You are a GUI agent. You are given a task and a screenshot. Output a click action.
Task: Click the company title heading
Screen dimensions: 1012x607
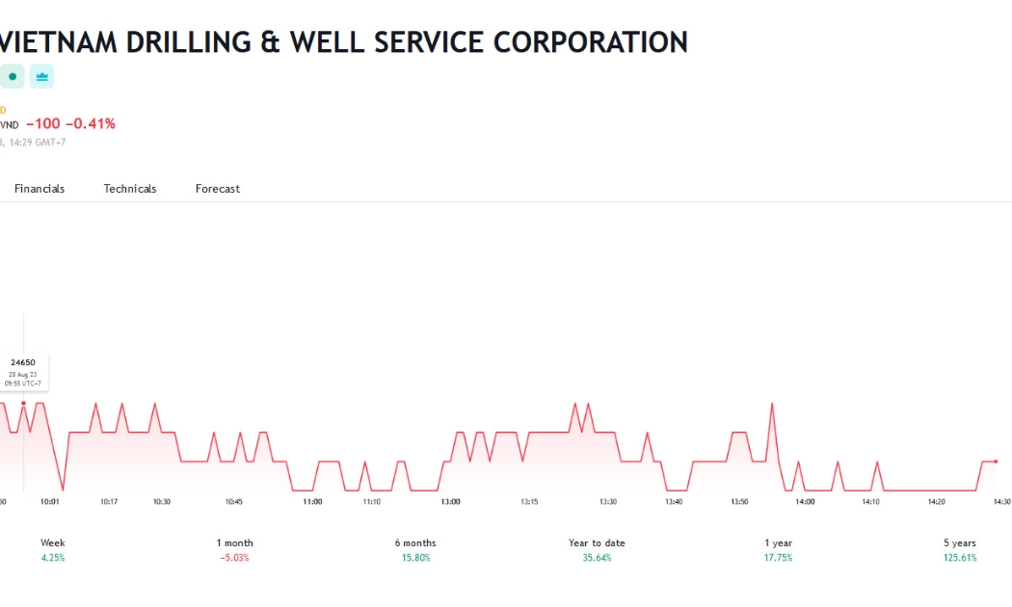tap(343, 42)
